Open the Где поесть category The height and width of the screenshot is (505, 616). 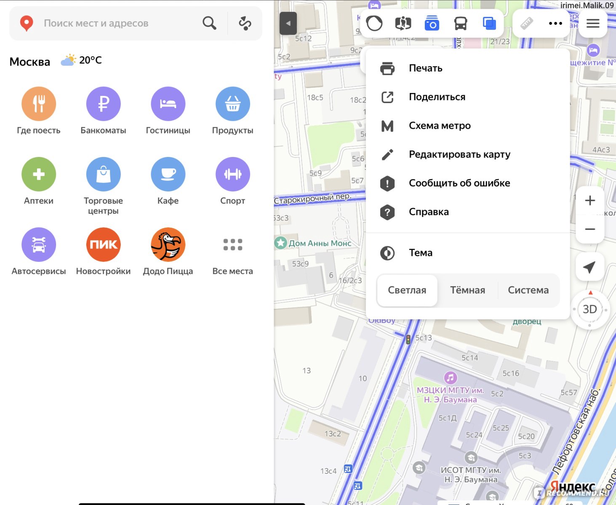click(x=39, y=111)
